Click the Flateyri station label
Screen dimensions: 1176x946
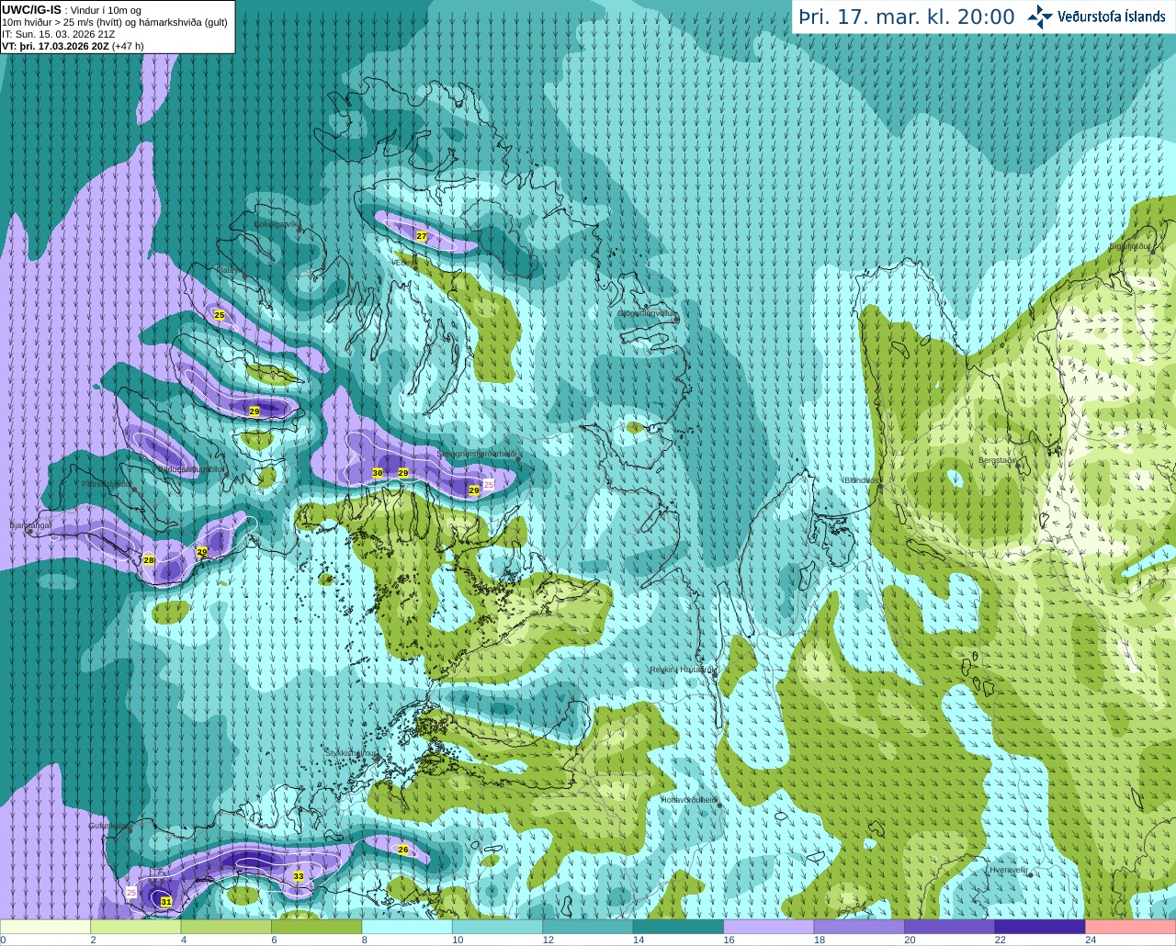[229, 270]
